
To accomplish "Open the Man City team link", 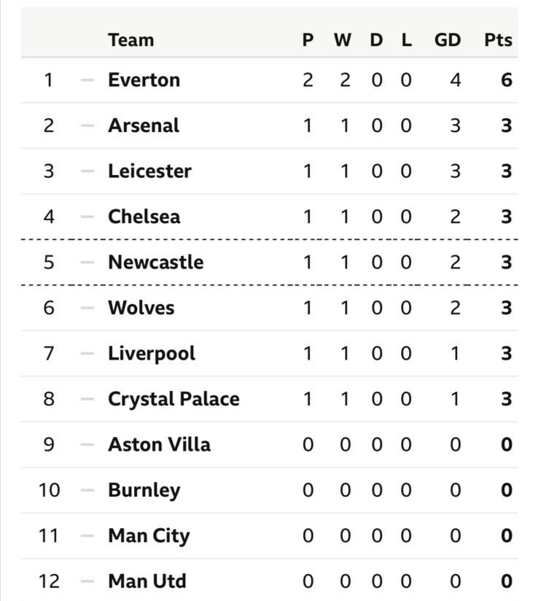I will 149,536.
